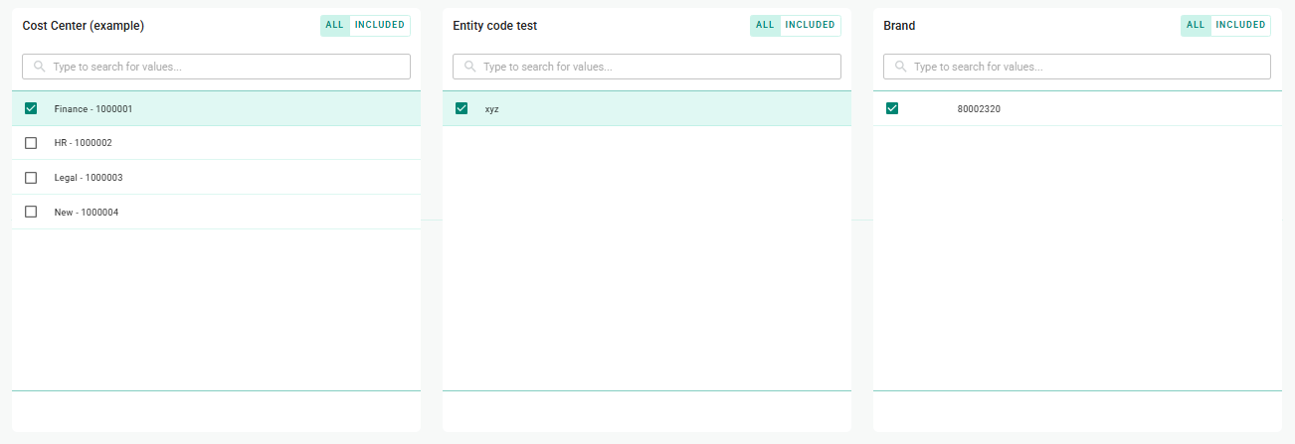Viewport: 1295px width, 444px height.
Task: Filter Brand list to Included only
Action: (1241, 25)
